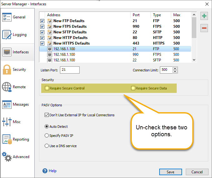Click the port icon of the 192.168.1.100 FTPS row

click(x=50, y=55)
